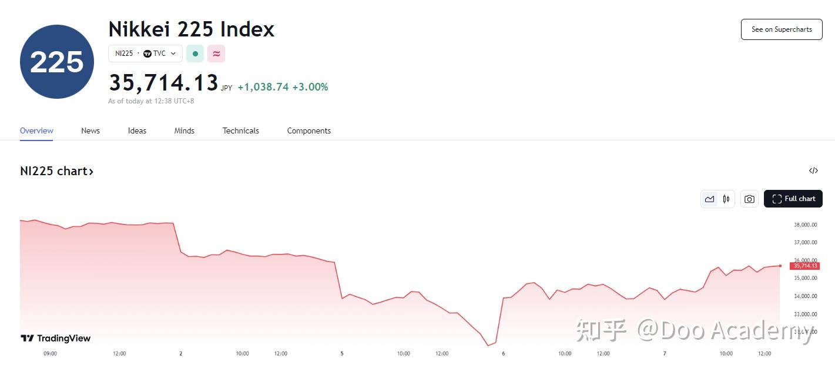Click the 35,714.13 price label on the axis

pyautogui.click(x=804, y=266)
